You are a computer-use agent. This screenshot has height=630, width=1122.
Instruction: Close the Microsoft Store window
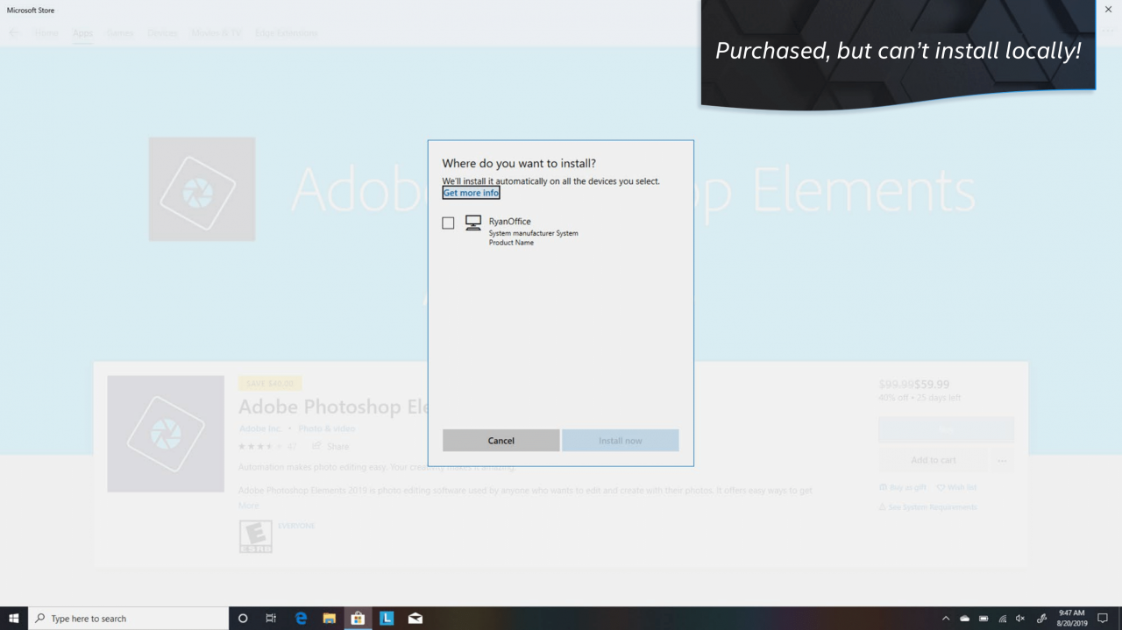tap(1108, 10)
